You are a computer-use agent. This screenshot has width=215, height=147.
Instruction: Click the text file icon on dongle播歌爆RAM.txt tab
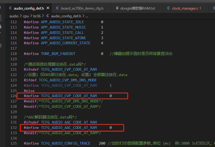pos(117,8)
